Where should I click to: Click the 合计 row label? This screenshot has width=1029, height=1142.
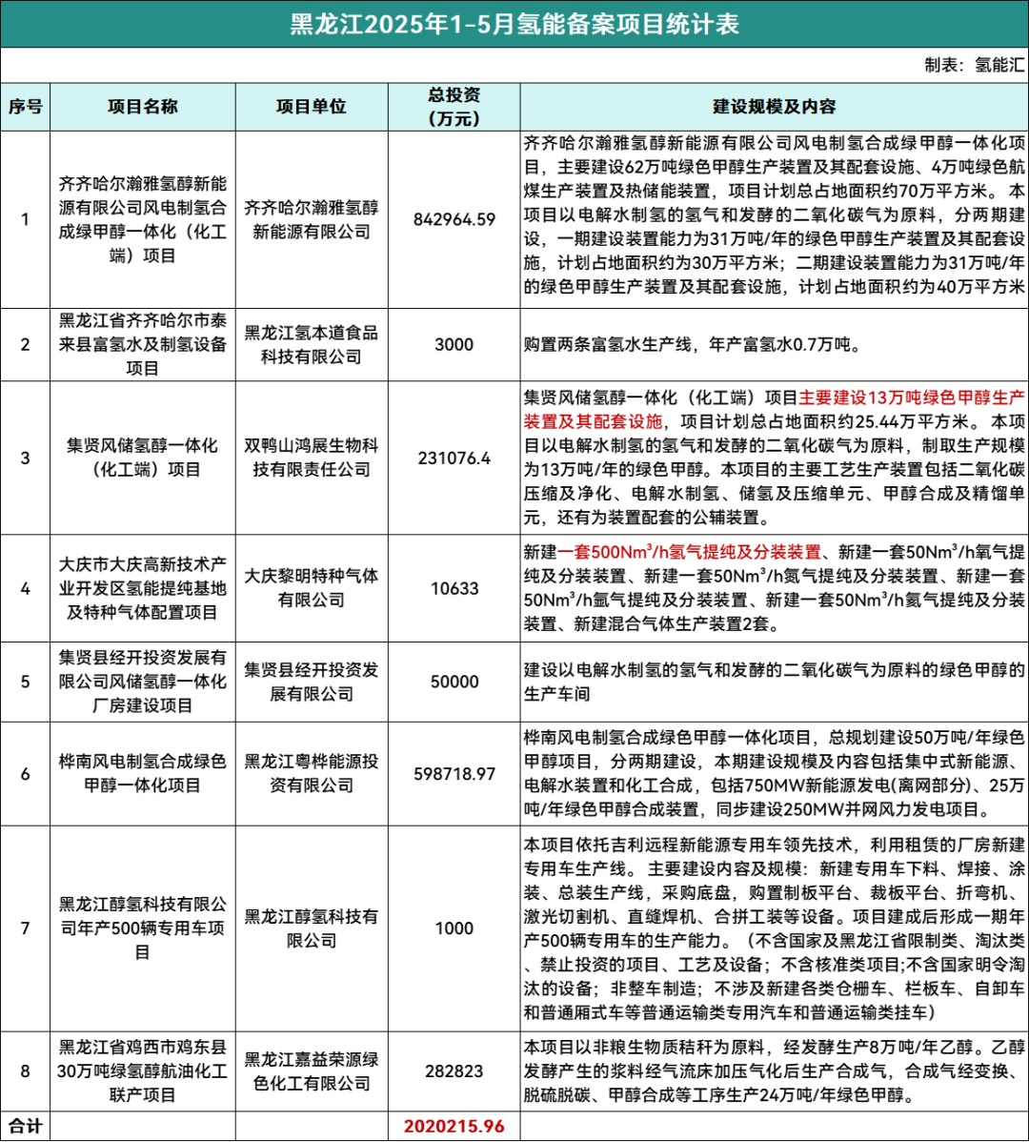[26, 1126]
